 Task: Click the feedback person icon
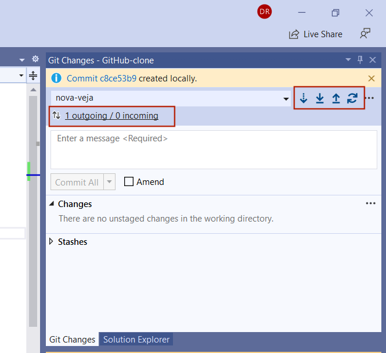coord(365,34)
